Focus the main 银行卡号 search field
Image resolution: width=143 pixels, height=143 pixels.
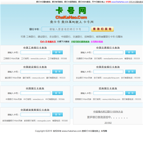[66, 29]
